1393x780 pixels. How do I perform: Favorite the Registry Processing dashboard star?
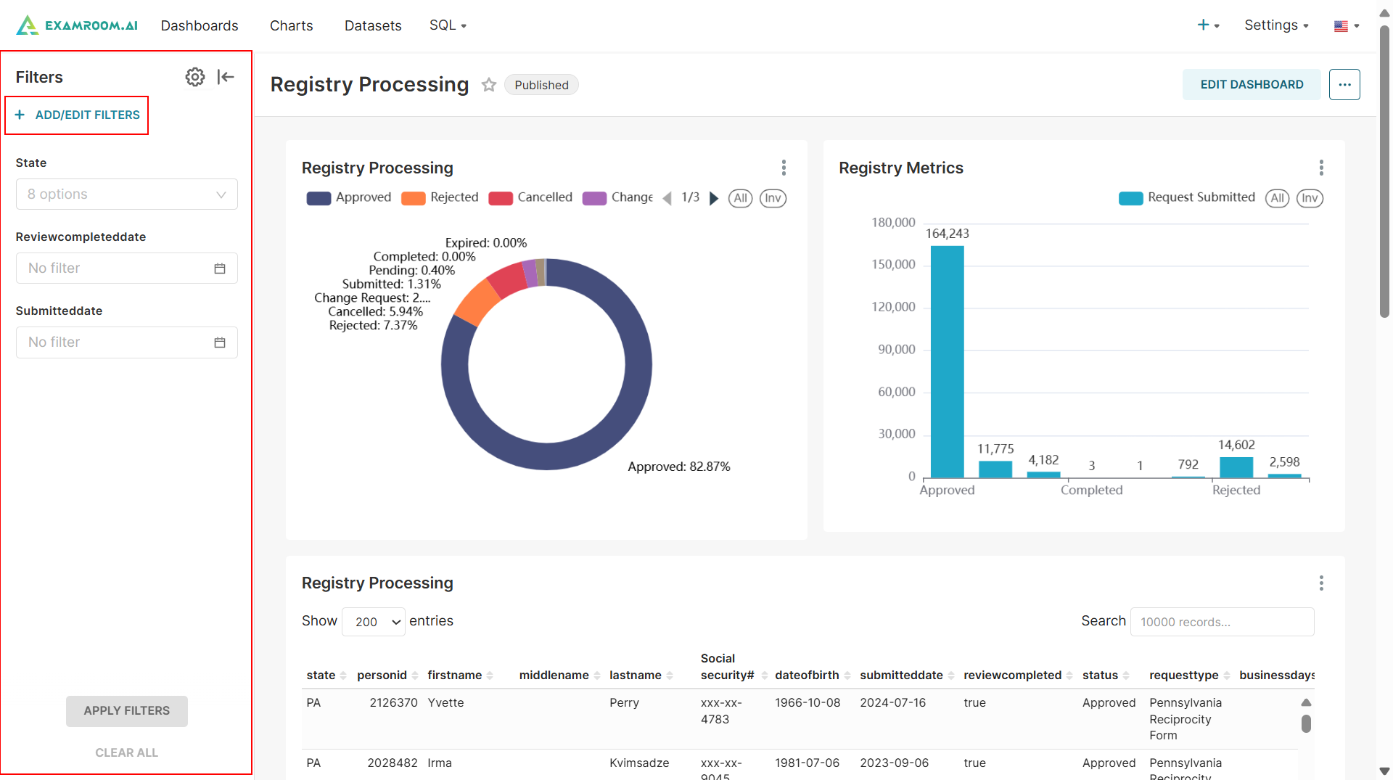pyautogui.click(x=489, y=85)
